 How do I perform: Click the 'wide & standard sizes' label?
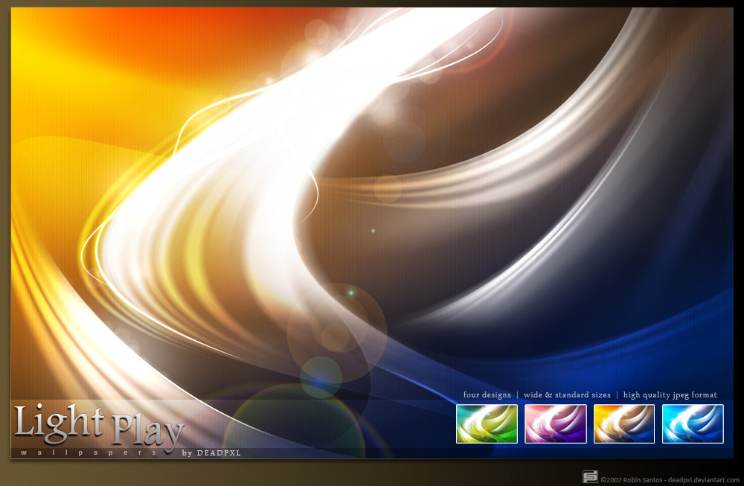pyautogui.click(x=567, y=395)
